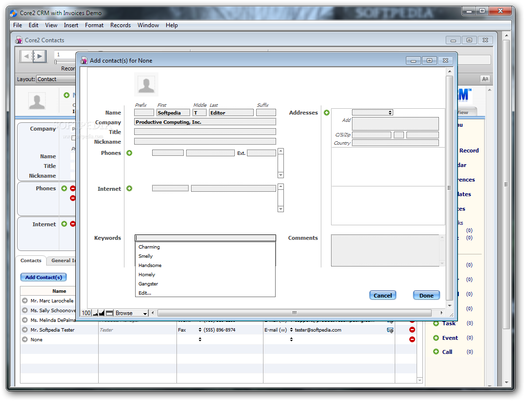Open the Window menu
This screenshot has height=401, width=525.
click(148, 25)
